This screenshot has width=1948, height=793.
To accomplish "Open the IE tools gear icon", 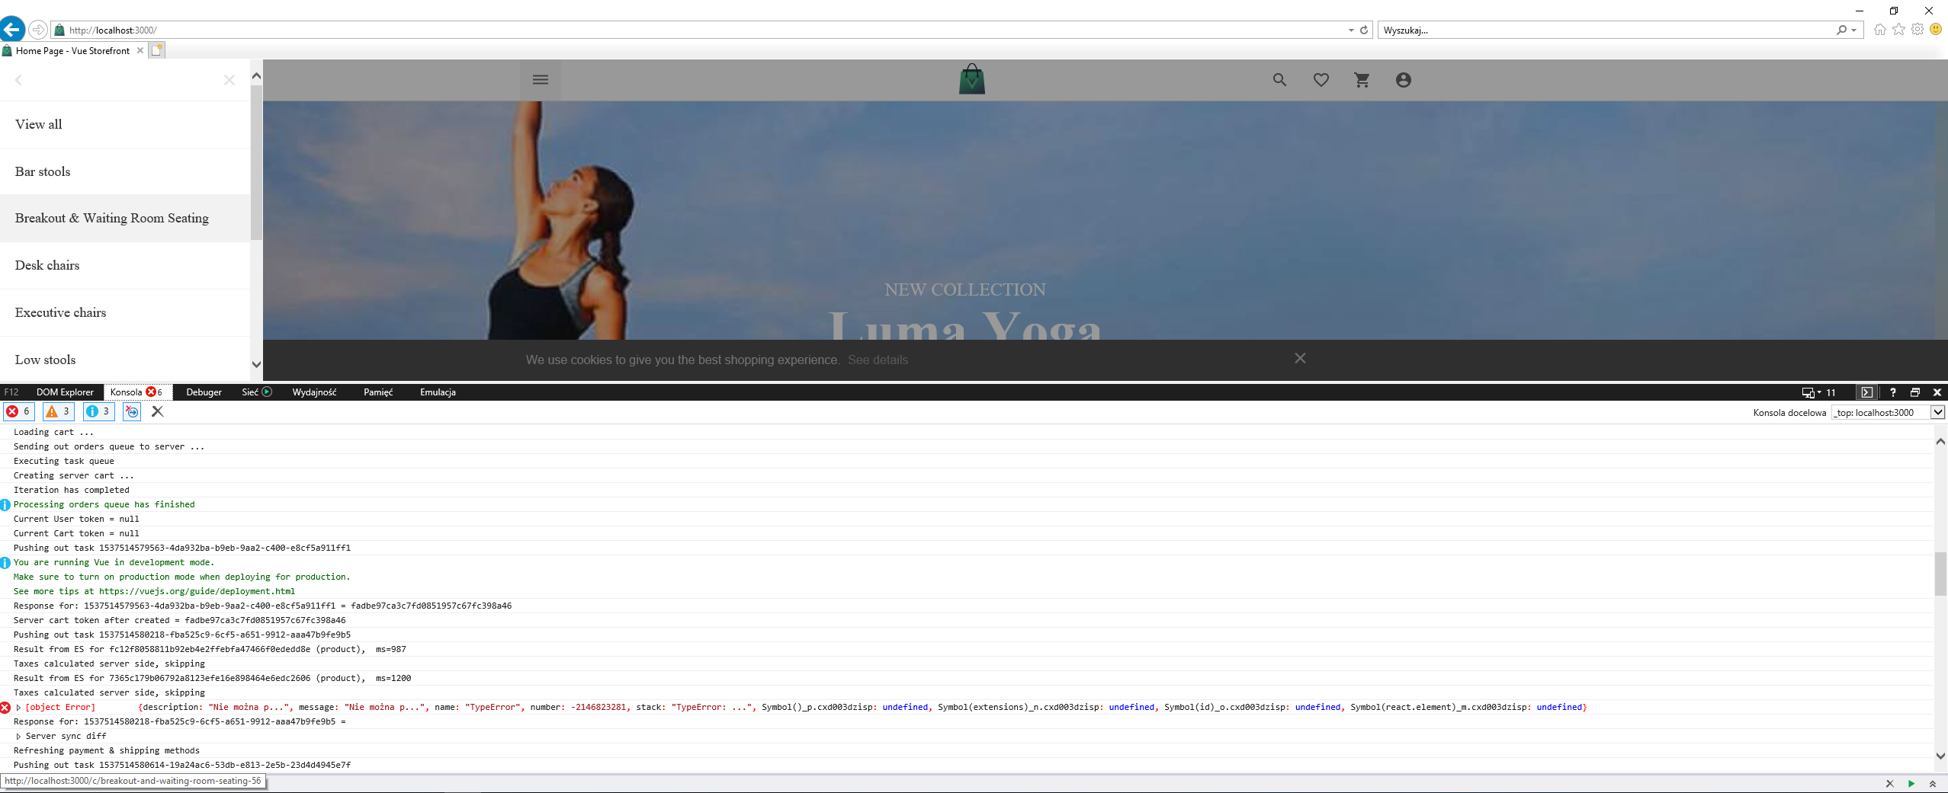I will click(x=1918, y=30).
